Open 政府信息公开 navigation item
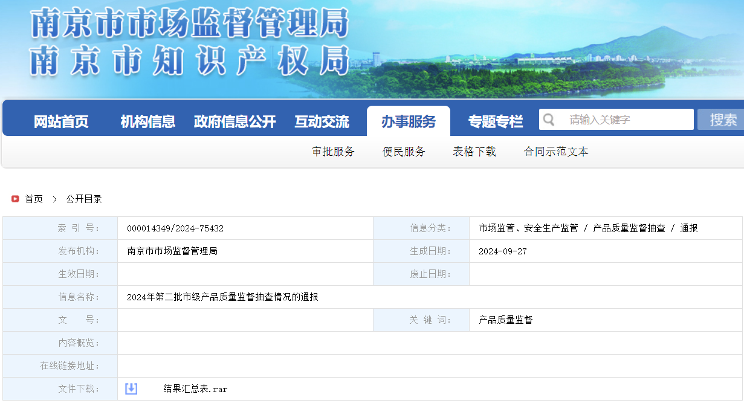The image size is (744, 403). 235,121
